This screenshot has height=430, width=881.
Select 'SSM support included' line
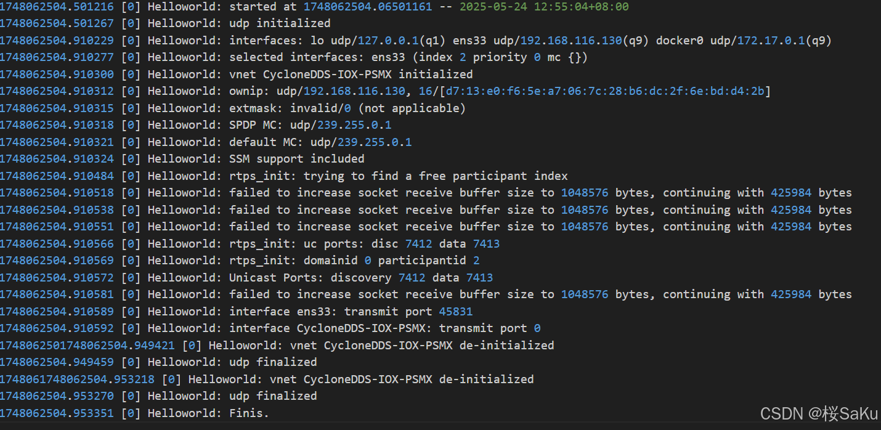(x=182, y=159)
